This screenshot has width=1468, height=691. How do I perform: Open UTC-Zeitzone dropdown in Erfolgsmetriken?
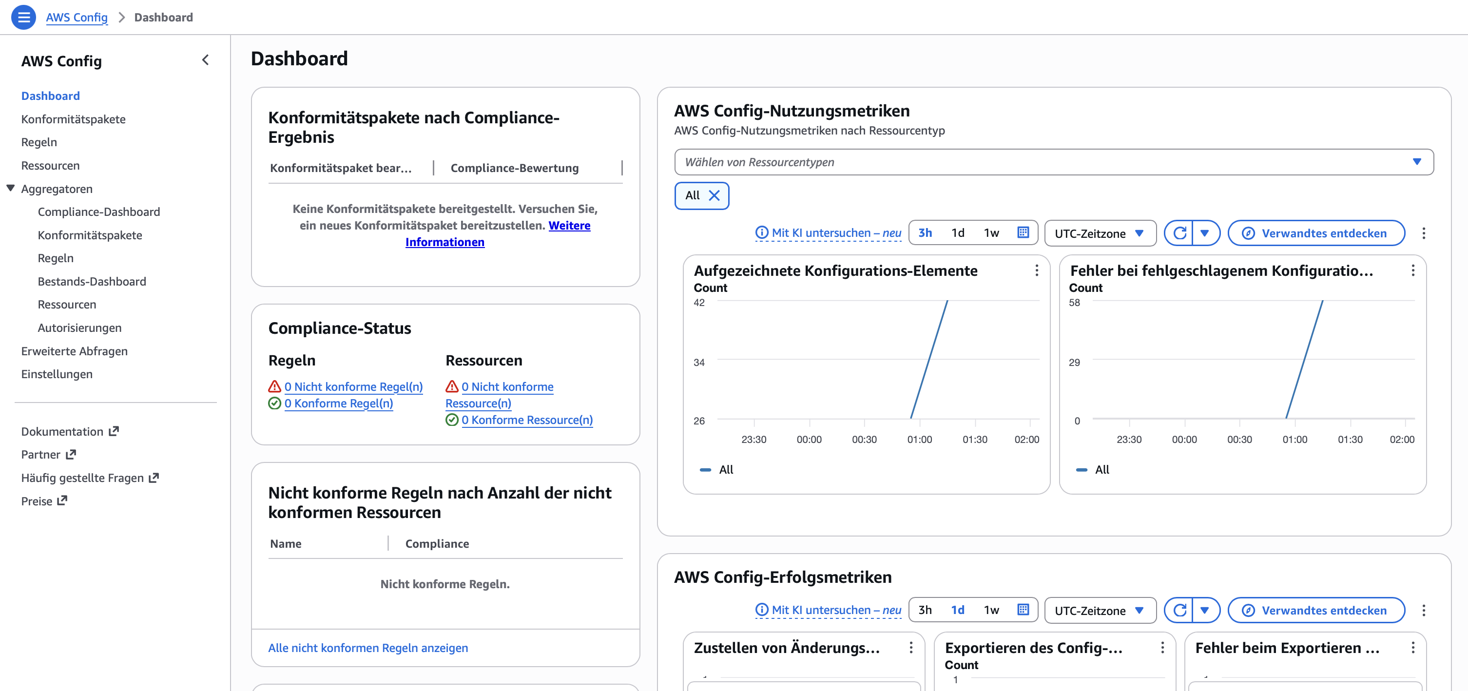tap(1100, 610)
